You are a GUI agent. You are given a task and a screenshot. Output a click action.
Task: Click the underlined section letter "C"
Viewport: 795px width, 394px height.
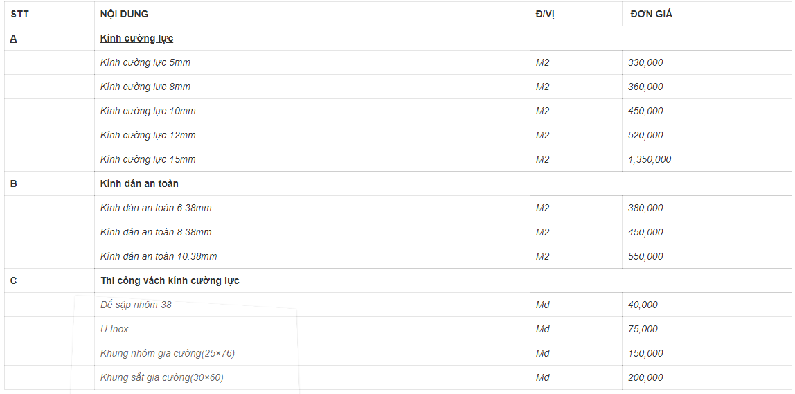pos(14,280)
